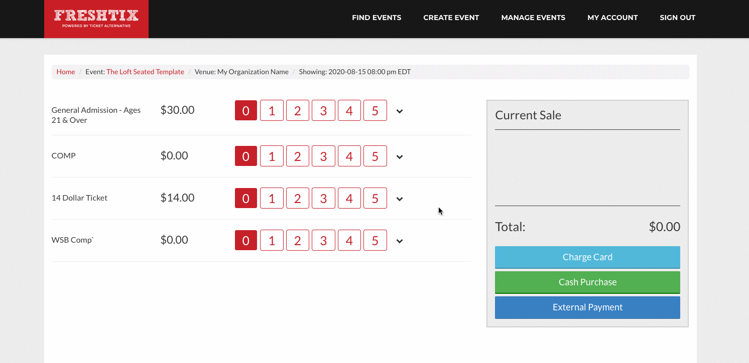Expand more quantities for General Admission
The image size is (749, 363).
tap(400, 111)
